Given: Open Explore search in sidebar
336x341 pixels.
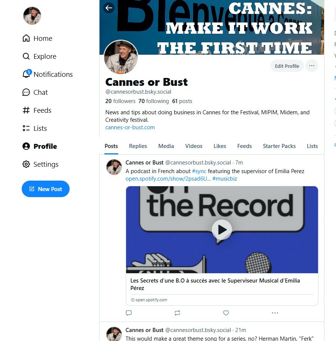Looking at the screenshot, I should (x=40, y=56).
